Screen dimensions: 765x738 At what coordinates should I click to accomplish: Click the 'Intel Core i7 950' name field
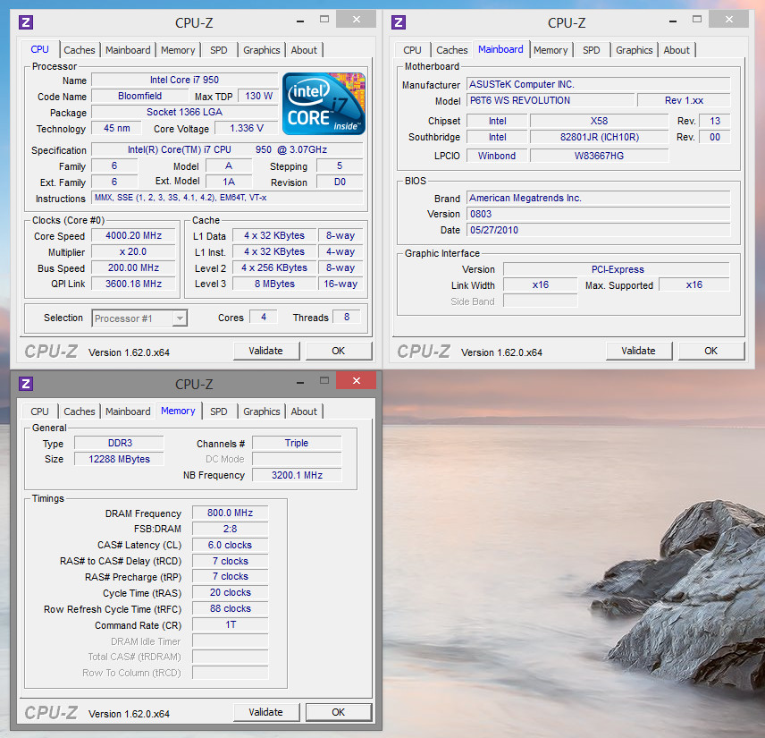pyautogui.click(x=184, y=80)
